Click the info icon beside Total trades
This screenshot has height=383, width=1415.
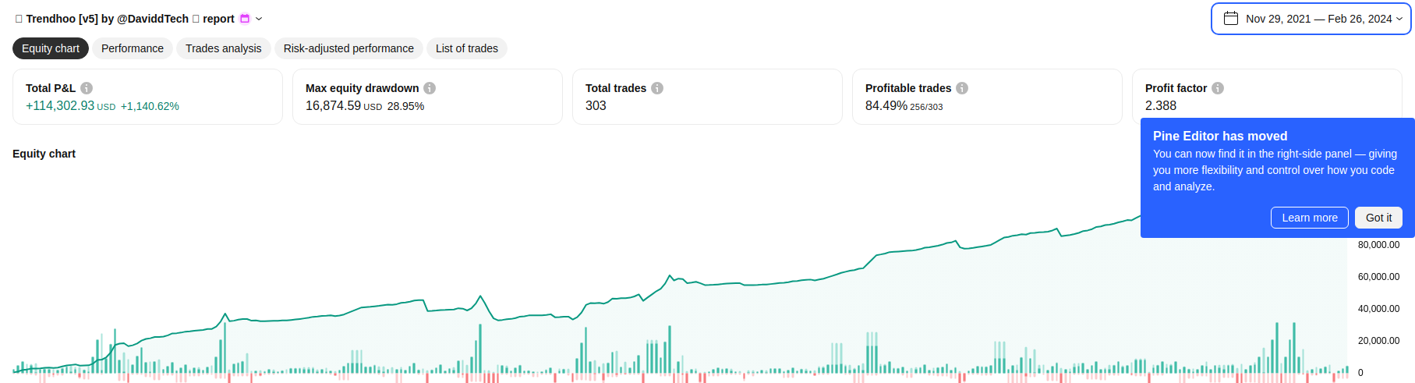click(x=657, y=88)
